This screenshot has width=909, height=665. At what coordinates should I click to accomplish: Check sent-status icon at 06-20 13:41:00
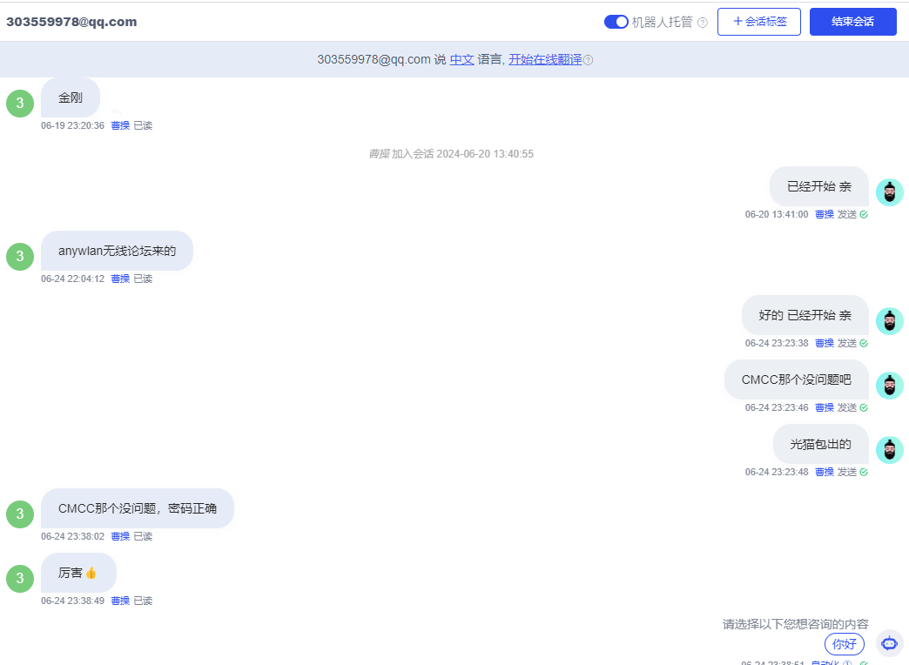coord(864,214)
